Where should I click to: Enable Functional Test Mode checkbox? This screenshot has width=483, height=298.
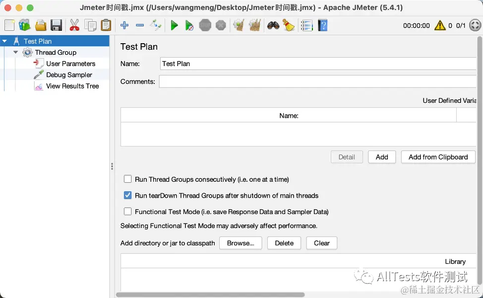point(127,211)
